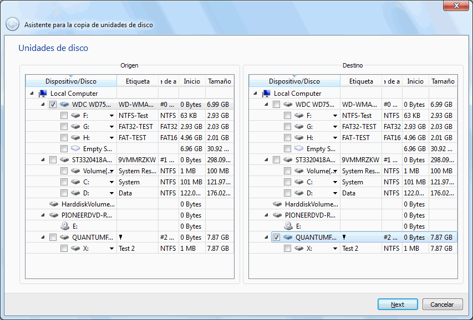The height and width of the screenshot is (320, 473).
Task: Click C: volume icon in Origen
Action: [x=75, y=182]
